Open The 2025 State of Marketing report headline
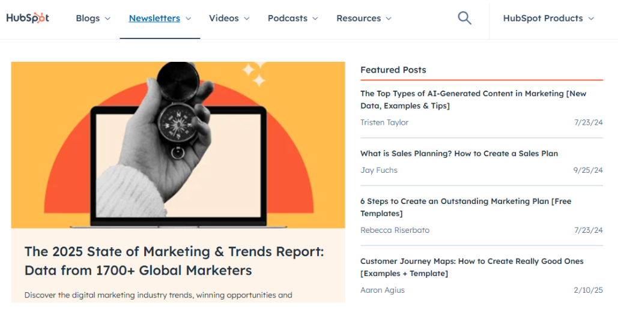This screenshot has width=618, height=330. tap(174, 261)
